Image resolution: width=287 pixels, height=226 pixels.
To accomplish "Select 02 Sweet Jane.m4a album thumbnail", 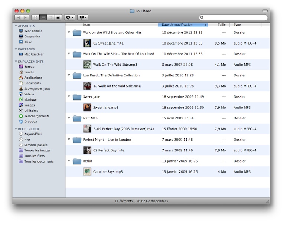I will point(87,43).
